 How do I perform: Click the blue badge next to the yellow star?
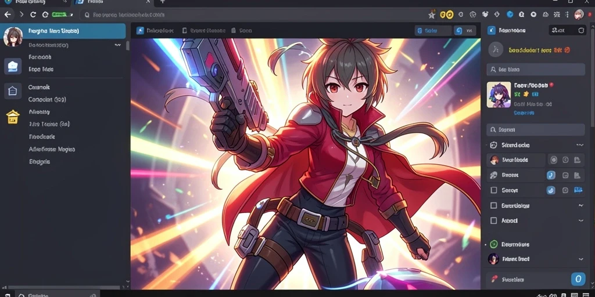(x=535, y=94)
